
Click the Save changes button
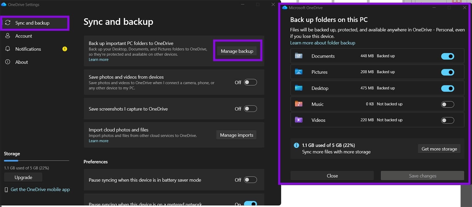(422, 176)
